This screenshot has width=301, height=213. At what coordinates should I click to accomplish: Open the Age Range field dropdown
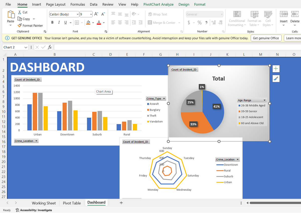265,100
